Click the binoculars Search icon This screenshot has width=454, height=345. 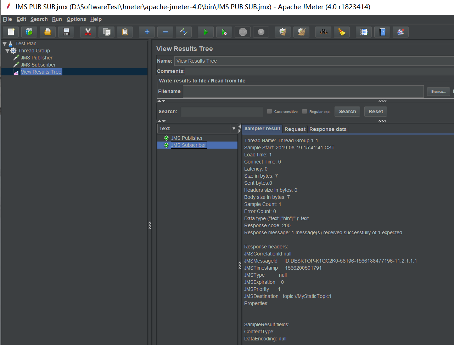324,32
